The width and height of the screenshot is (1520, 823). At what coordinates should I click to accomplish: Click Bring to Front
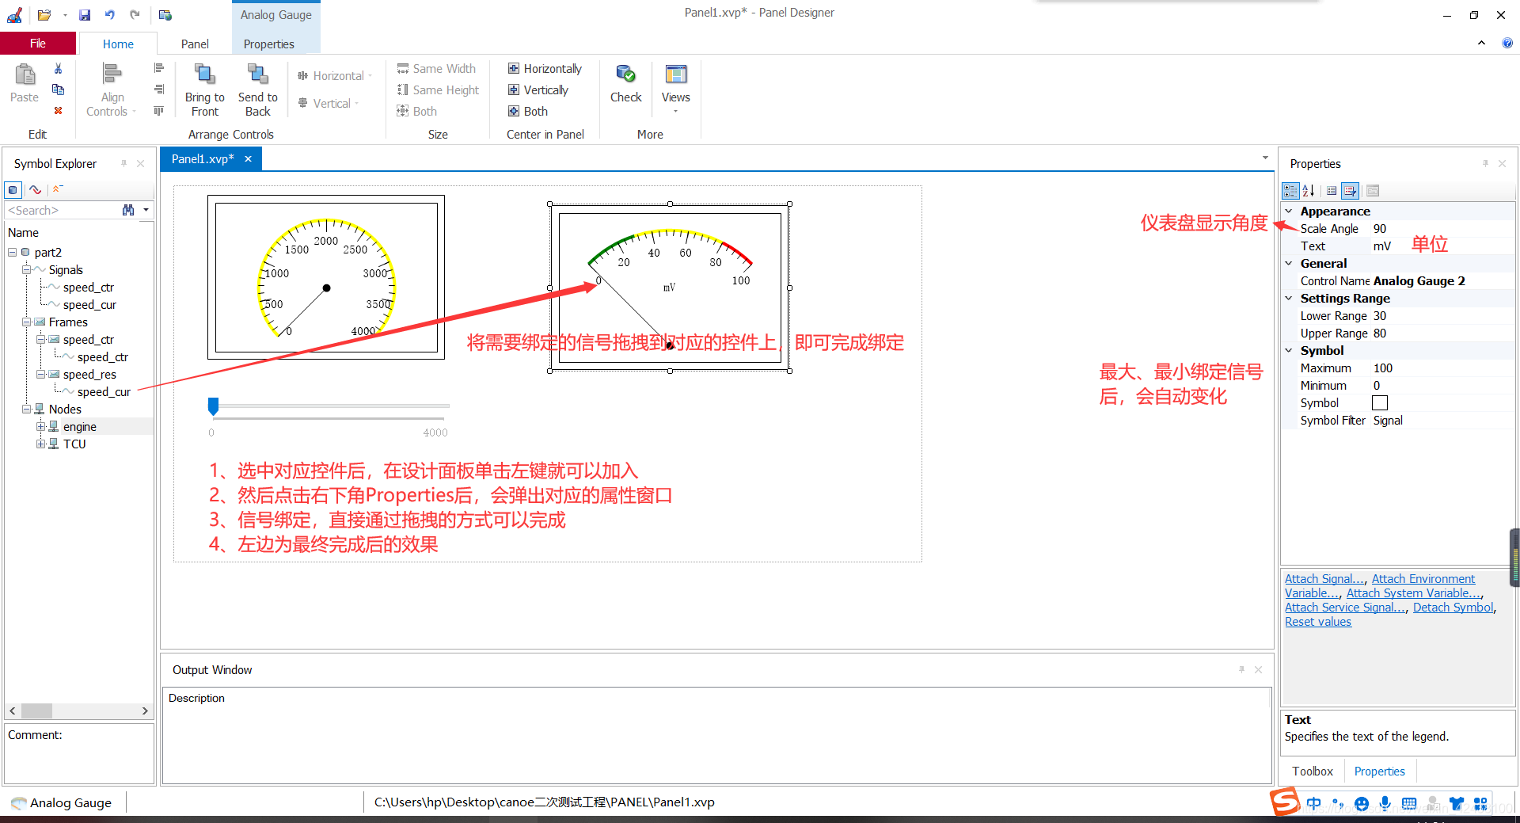(x=205, y=90)
